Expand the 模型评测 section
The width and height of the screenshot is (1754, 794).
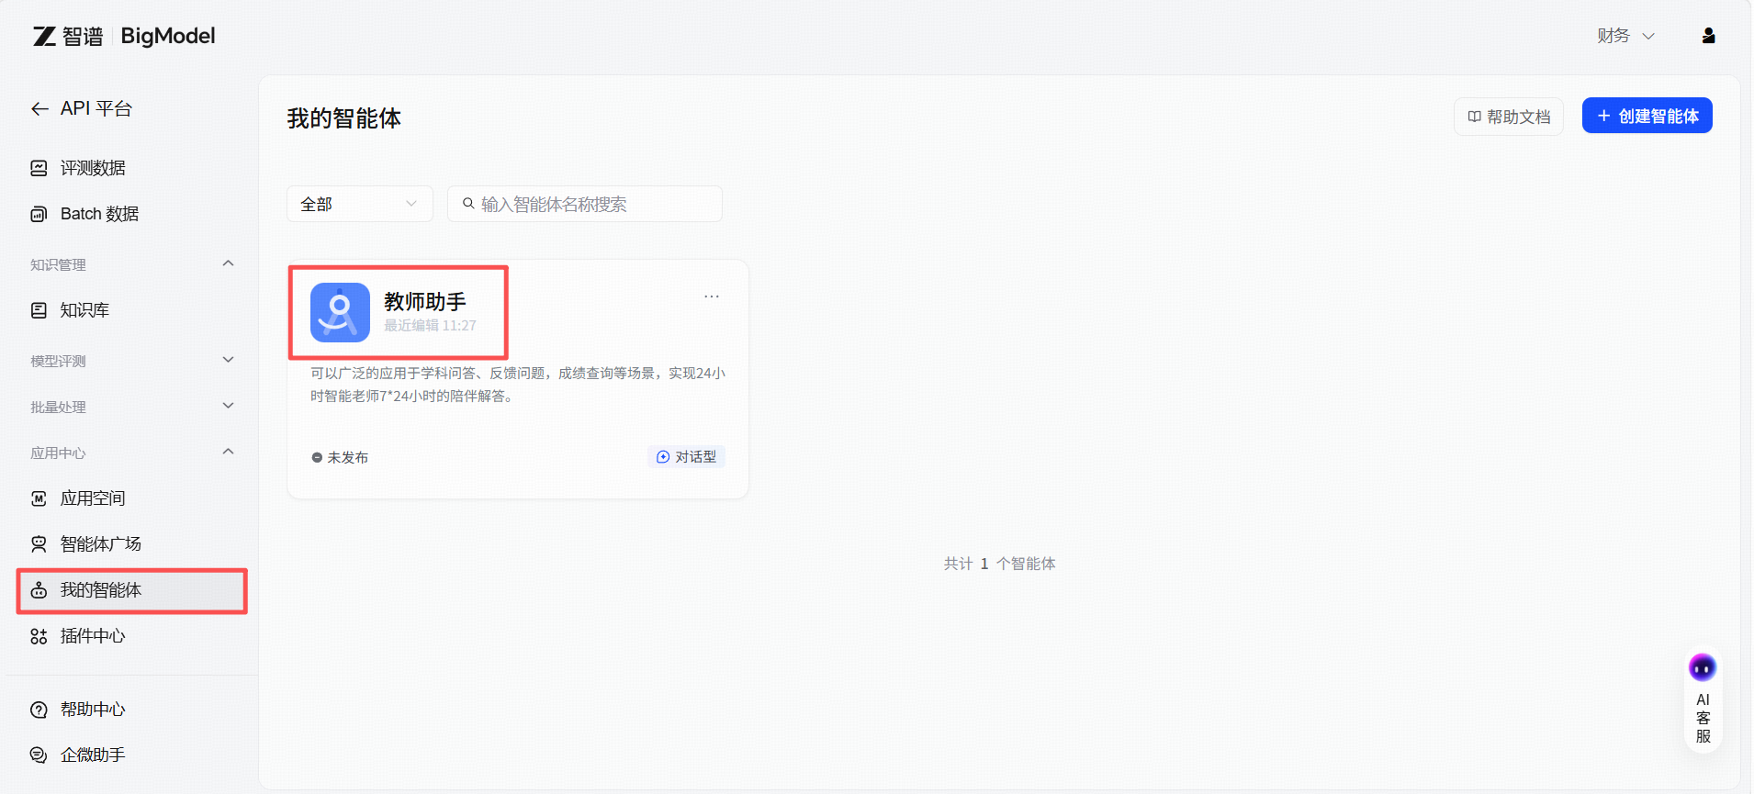(x=229, y=361)
